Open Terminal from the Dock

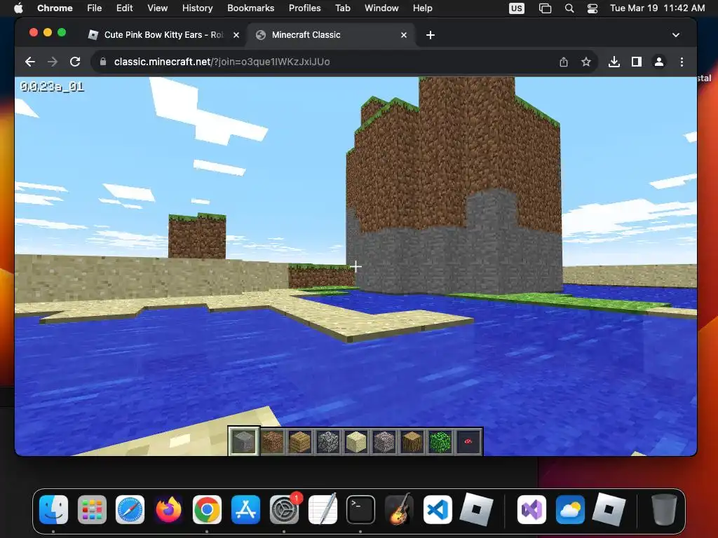361,510
